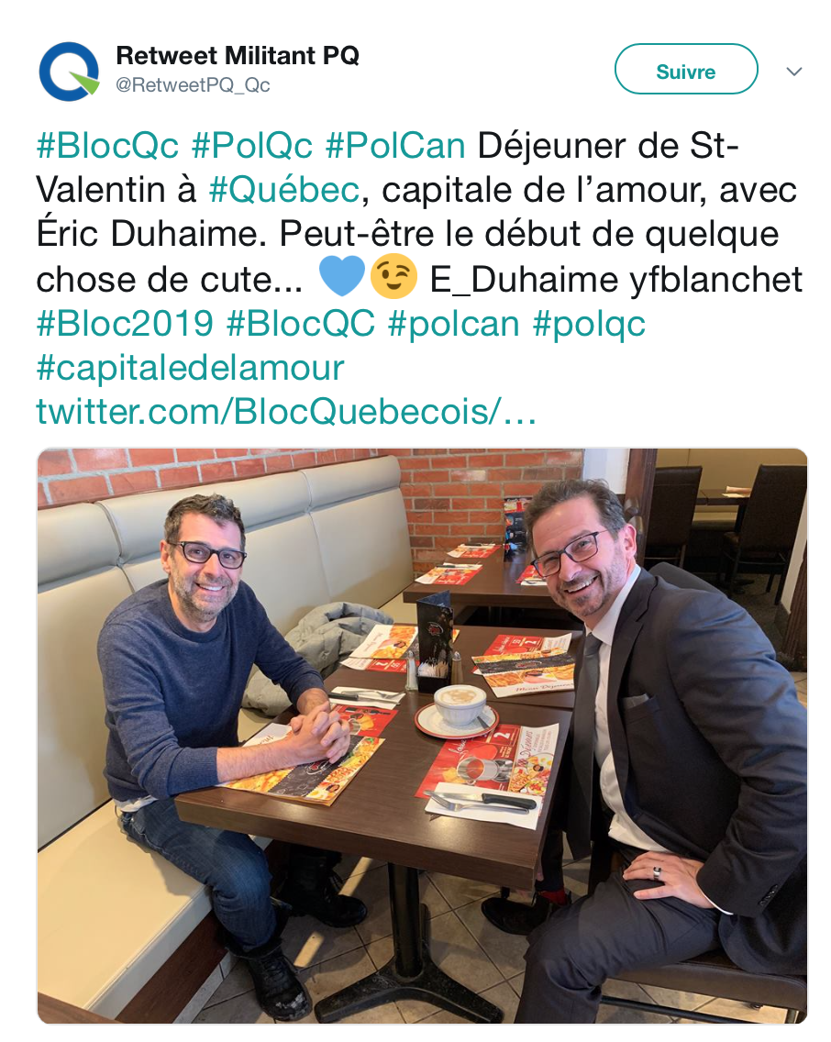This screenshot has width=831, height=1042.
Task: Follow the #PolCan hashtag link
Action: 395,146
